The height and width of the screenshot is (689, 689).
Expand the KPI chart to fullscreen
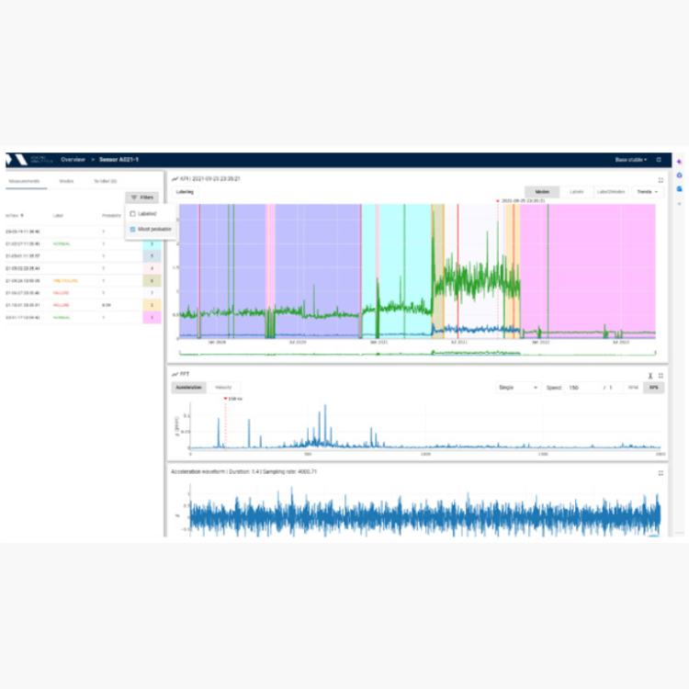coord(661,180)
